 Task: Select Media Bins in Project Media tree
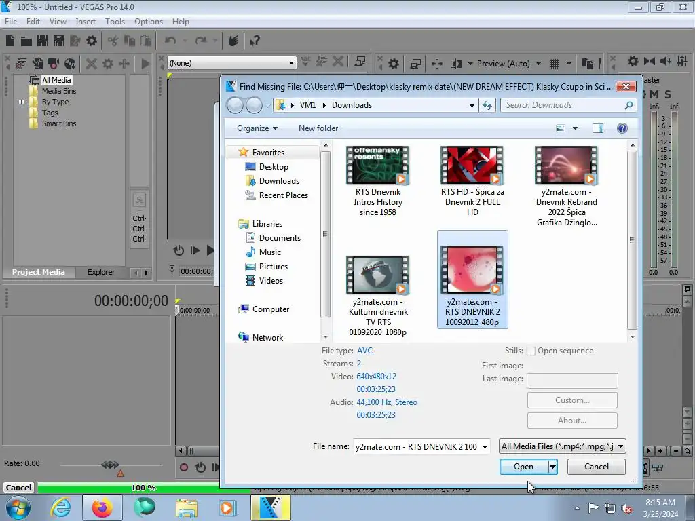tap(59, 92)
